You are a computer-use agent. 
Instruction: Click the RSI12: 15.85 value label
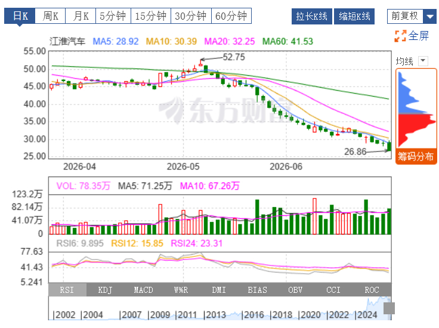pyautogui.click(x=137, y=243)
